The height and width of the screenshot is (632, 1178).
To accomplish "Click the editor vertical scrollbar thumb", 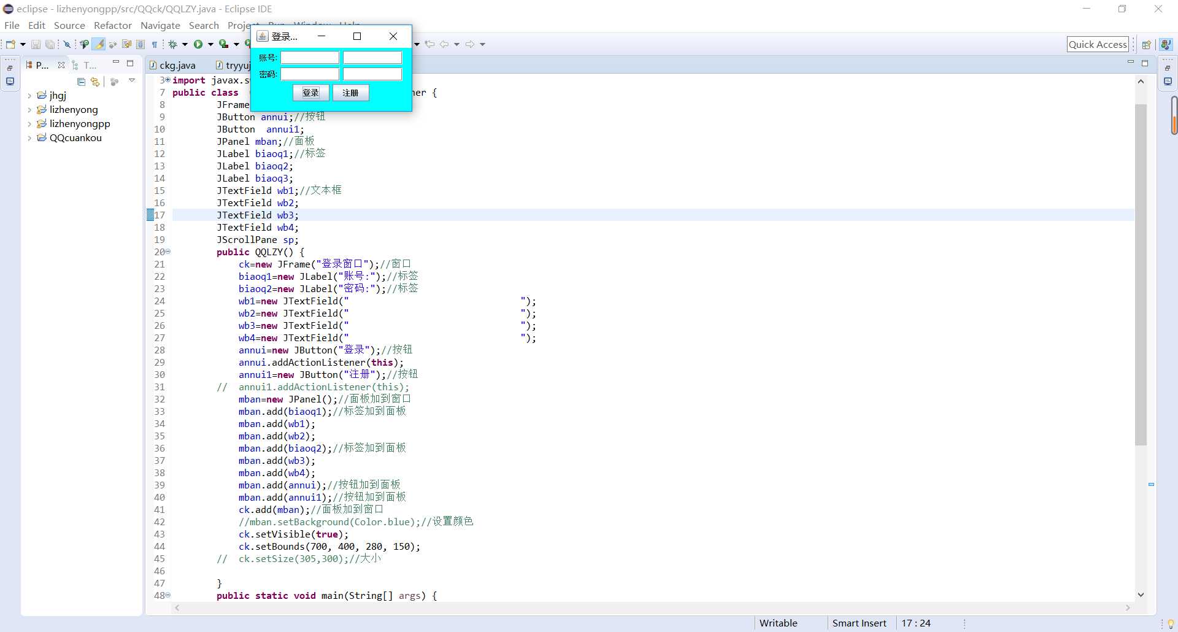I will pyautogui.click(x=1141, y=274).
